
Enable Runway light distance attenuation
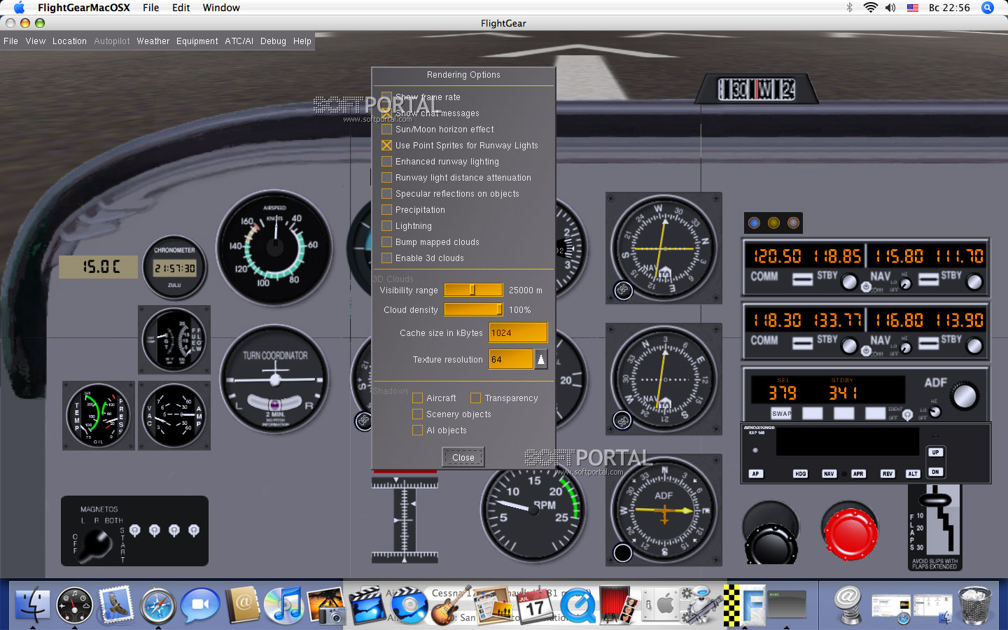(x=386, y=178)
